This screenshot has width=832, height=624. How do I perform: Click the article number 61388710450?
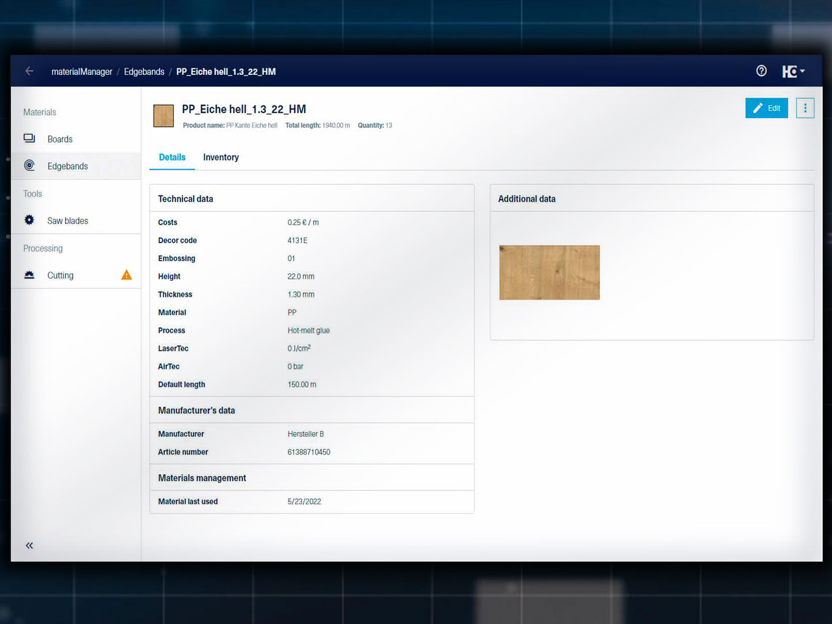[309, 452]
